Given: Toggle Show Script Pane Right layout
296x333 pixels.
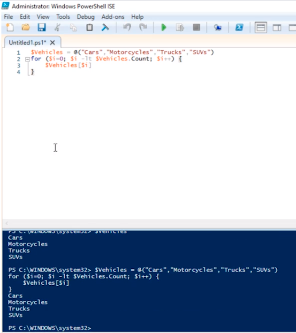Looking at the screenshot, I should click(x=277, y=28).
